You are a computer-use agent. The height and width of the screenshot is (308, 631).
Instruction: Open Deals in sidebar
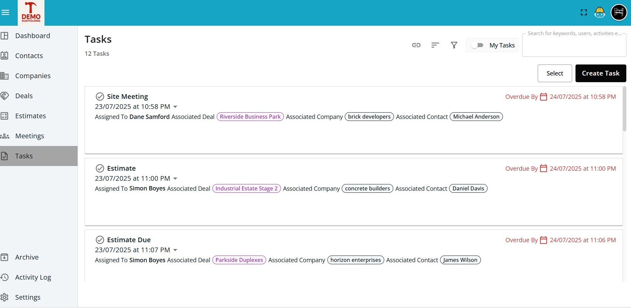pyautogui.click(x=39, y=96)
